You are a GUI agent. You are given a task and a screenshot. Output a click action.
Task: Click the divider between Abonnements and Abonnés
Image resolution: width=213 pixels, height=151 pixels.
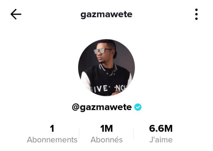pyautogui.click(x=79, y=134)
